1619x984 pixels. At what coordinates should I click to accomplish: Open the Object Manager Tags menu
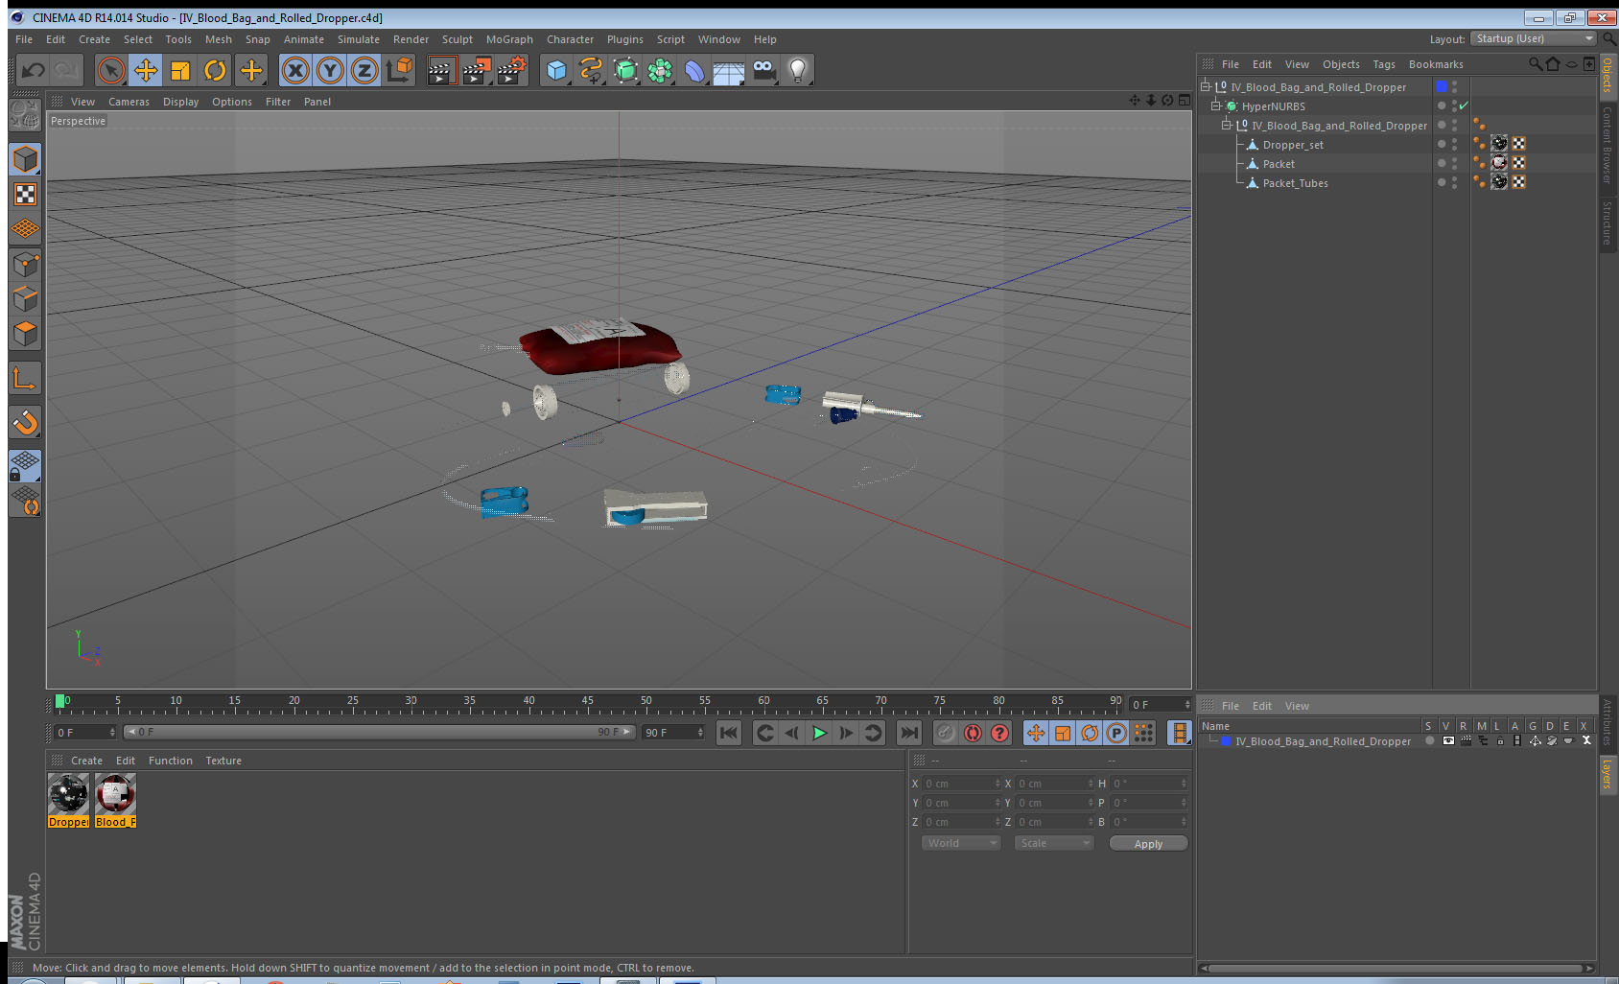click(x=1384, y=64)
